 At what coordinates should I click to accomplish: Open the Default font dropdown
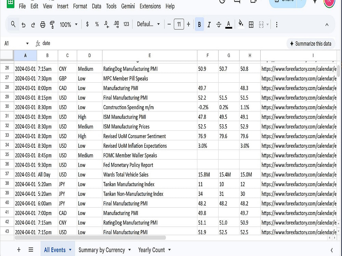point(148,24)
